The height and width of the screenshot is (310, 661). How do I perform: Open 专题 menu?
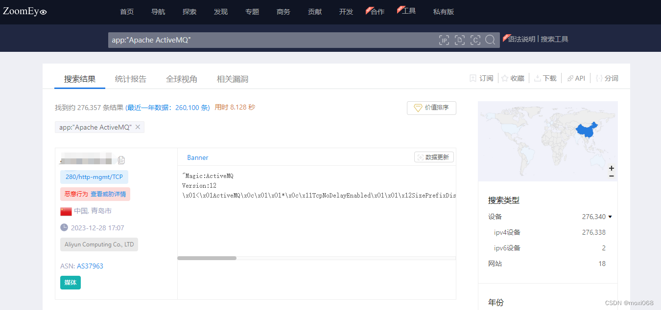click(x=252, y=12)
